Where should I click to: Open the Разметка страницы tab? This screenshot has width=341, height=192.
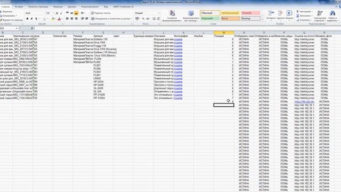point(38,7)
